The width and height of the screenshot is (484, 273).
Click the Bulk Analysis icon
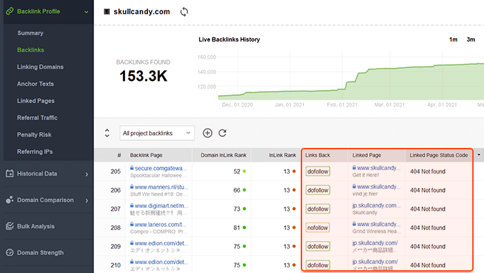[x=10, y=226]
